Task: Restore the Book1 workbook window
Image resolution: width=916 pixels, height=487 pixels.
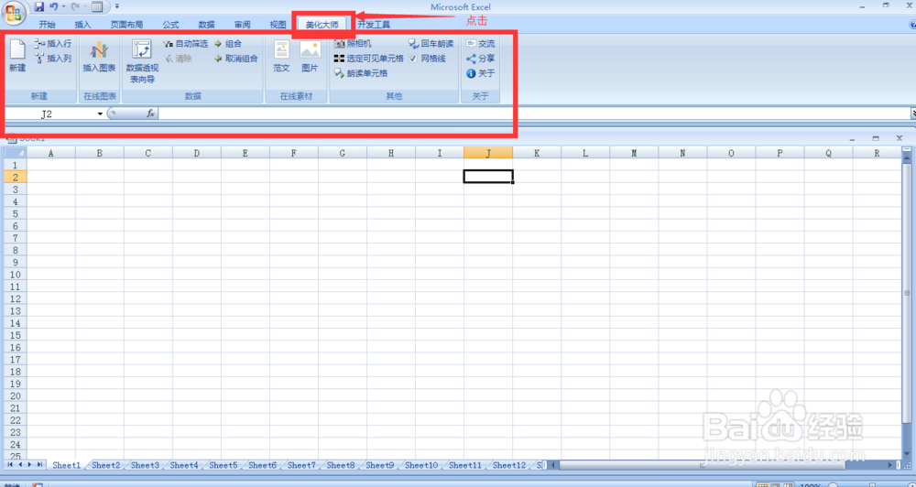Action: [x=876, y=138]
